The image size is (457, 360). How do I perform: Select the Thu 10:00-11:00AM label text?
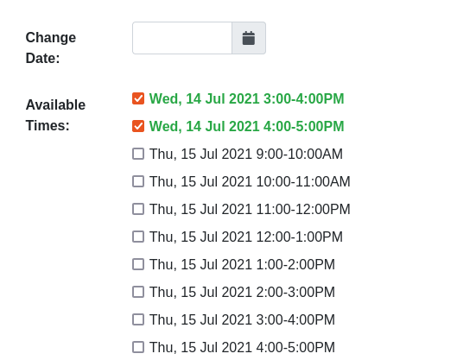[x=250, y=182]
